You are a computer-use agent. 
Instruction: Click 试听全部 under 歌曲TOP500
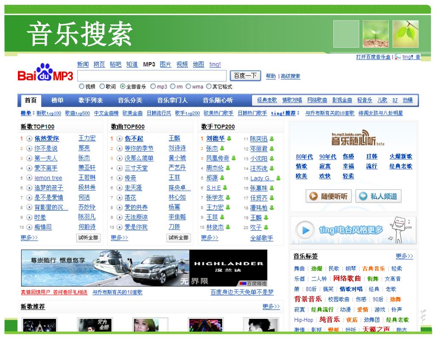178,238
